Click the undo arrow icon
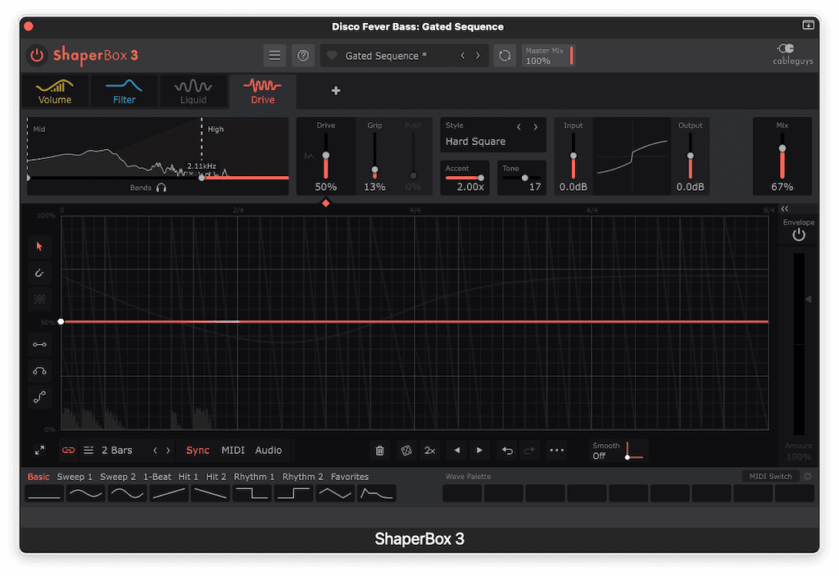 pos(506,451)
